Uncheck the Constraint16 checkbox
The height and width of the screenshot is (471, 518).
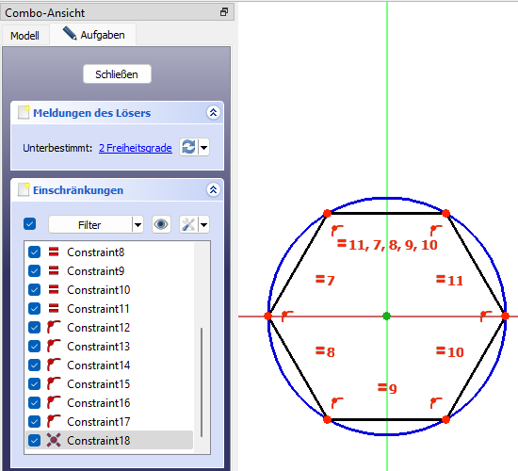(34, 403)
